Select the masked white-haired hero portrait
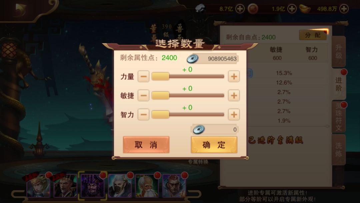The image size is (360, 203). [x=120, y=186]
